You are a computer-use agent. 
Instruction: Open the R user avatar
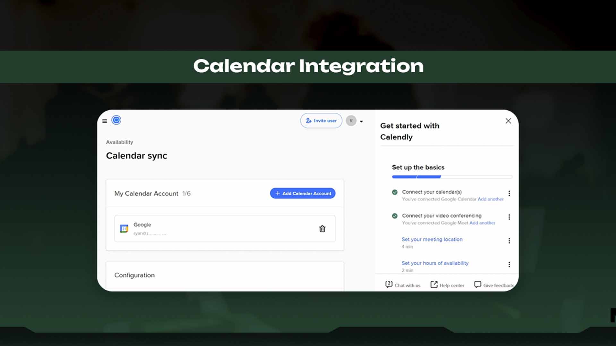[351, 121]
